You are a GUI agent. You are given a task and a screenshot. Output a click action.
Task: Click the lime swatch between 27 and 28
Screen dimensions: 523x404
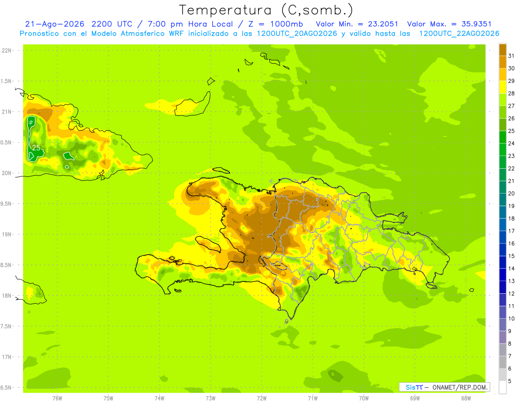[x=503, y=99]
